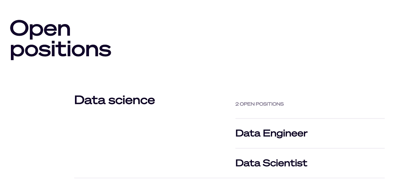Click "Data" in the Data Engineer row
Image resolution: width=398 pixels, height=184 pixels.
(248, 133)
